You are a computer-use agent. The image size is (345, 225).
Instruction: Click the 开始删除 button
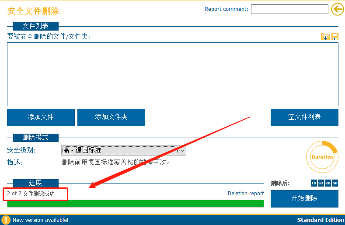pos(304,199)
